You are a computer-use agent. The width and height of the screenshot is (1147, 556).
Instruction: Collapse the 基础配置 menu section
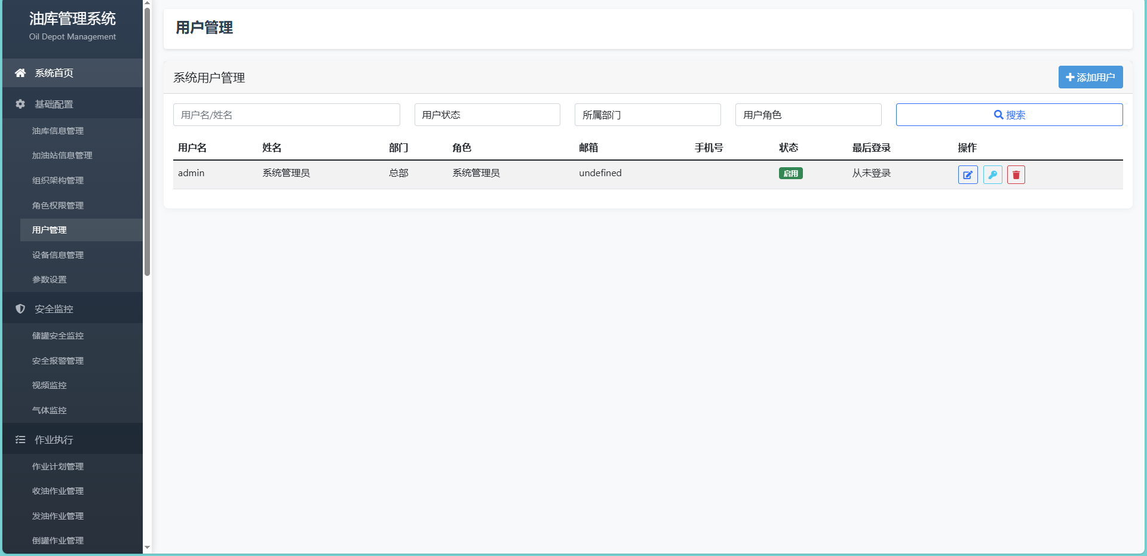point(54,104)
